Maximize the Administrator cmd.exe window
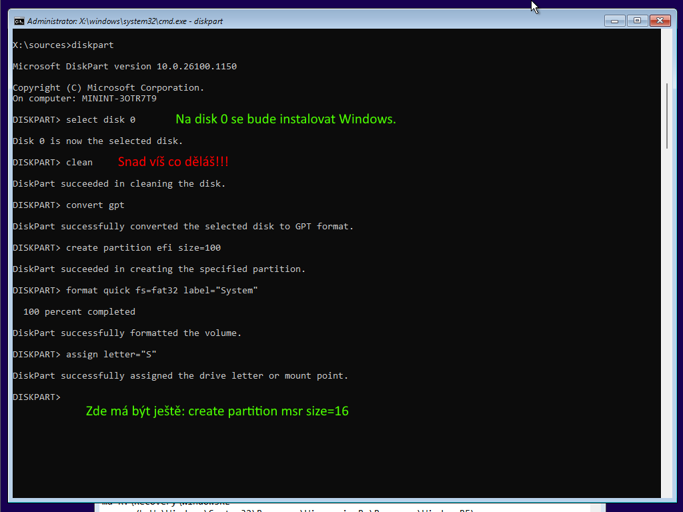The height and width of the screenshot is (512, 683). [637, 21]
